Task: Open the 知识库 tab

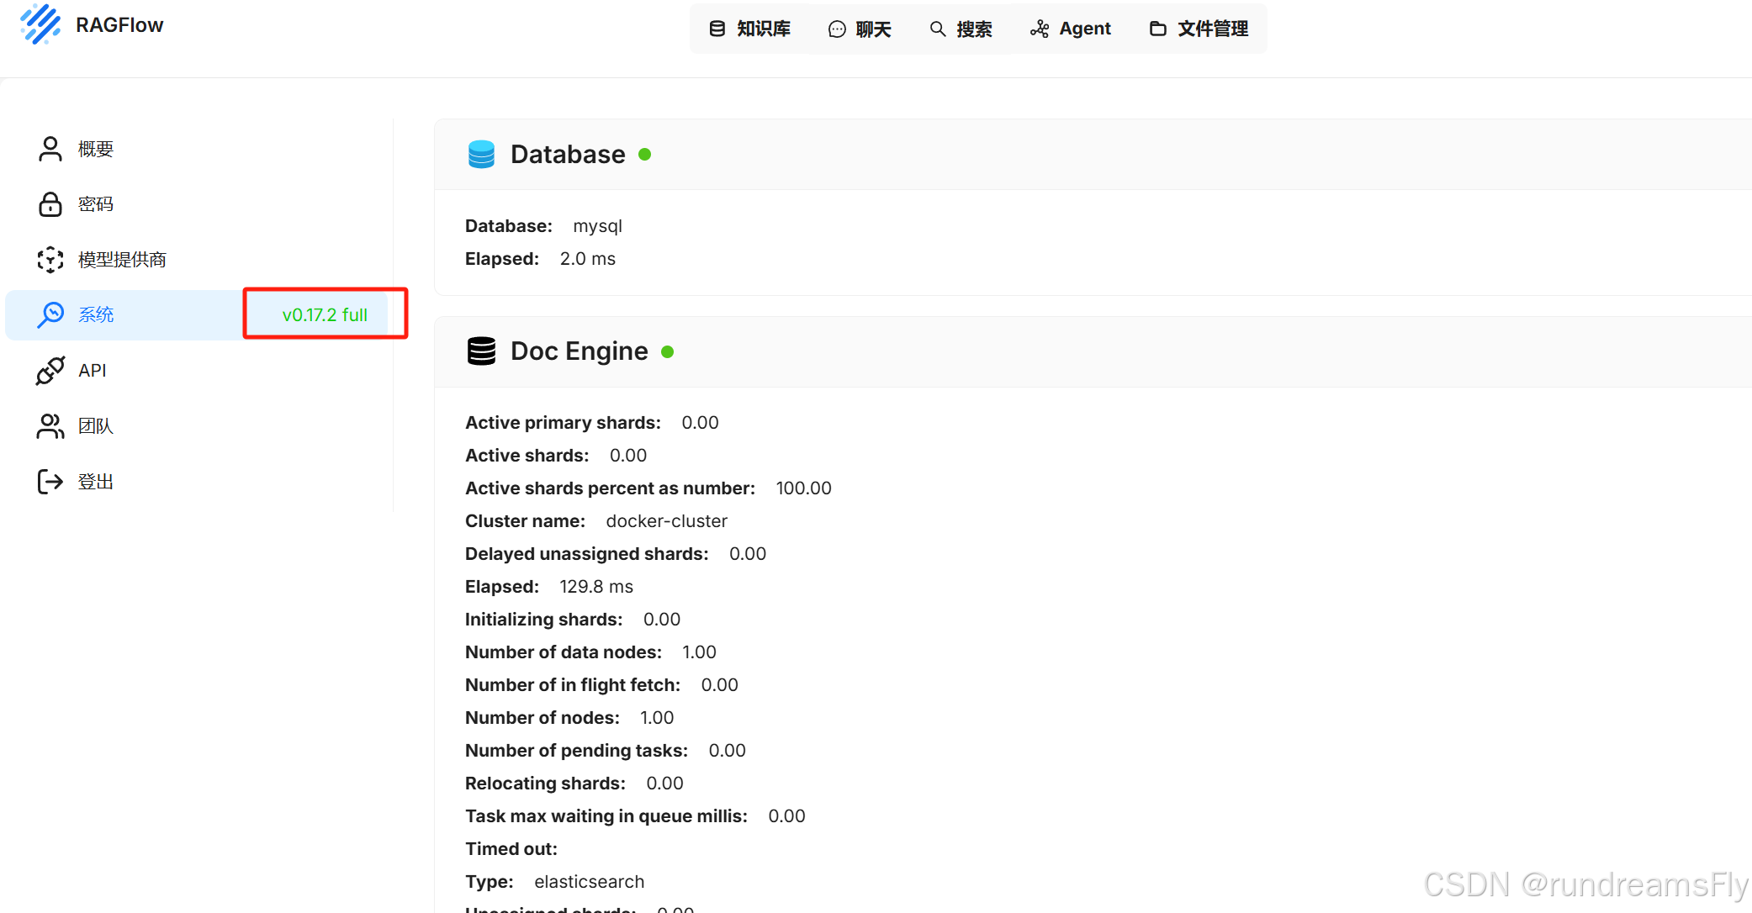Action: click(x=750, y=29)
